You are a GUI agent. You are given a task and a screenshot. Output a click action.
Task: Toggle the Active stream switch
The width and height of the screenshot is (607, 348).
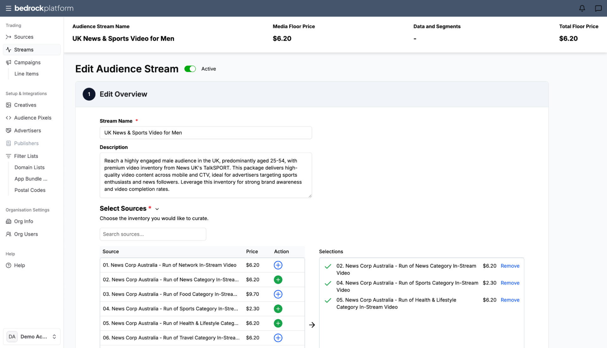(190, 69)
